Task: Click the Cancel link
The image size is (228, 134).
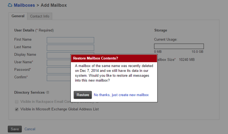Action: 30,129
